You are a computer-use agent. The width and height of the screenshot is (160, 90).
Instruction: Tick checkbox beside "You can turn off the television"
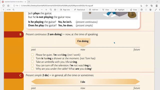point(32,65)
